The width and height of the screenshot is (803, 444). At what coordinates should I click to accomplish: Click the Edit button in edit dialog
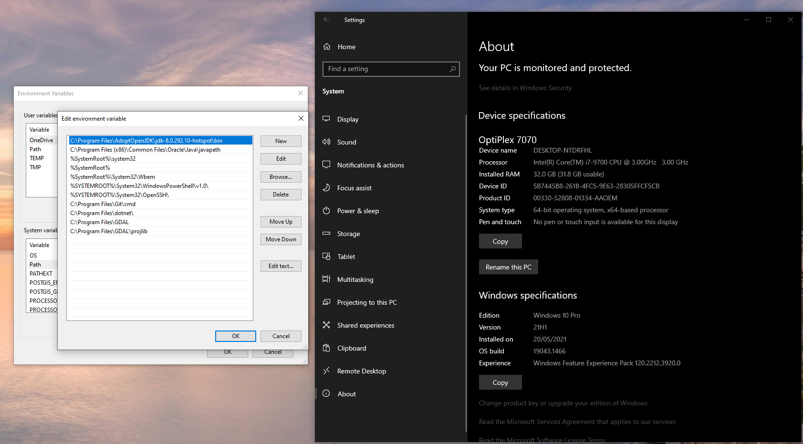click(281, 159)
